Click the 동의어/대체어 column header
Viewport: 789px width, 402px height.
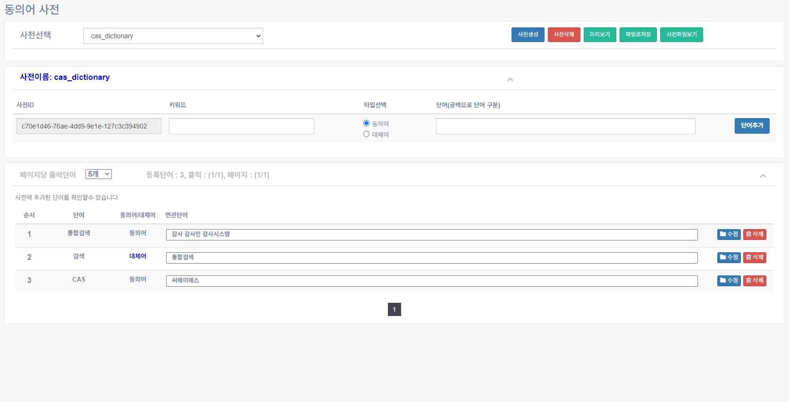coord(138,215)
